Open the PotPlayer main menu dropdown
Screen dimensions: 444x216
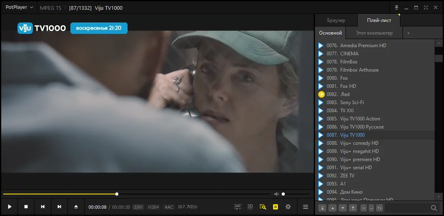pos(19,8)
